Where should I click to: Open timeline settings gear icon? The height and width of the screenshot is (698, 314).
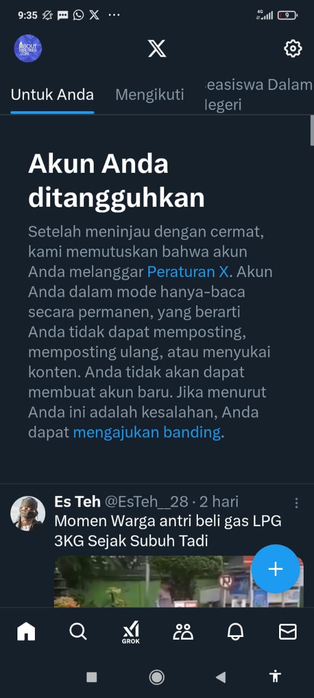[x=293, y=49]
